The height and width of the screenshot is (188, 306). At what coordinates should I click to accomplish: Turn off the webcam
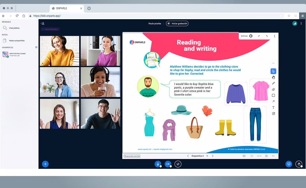(x=168, y=164)
